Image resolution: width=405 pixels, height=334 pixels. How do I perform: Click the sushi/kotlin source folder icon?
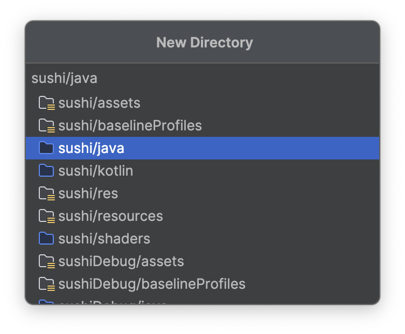coord(47,171)
